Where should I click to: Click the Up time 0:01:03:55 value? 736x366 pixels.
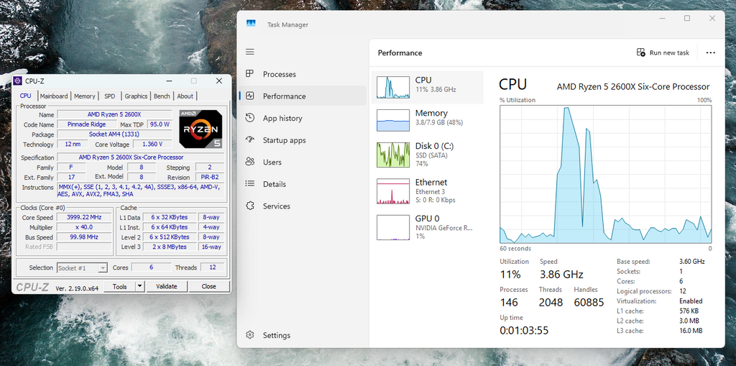coord(524,330)
